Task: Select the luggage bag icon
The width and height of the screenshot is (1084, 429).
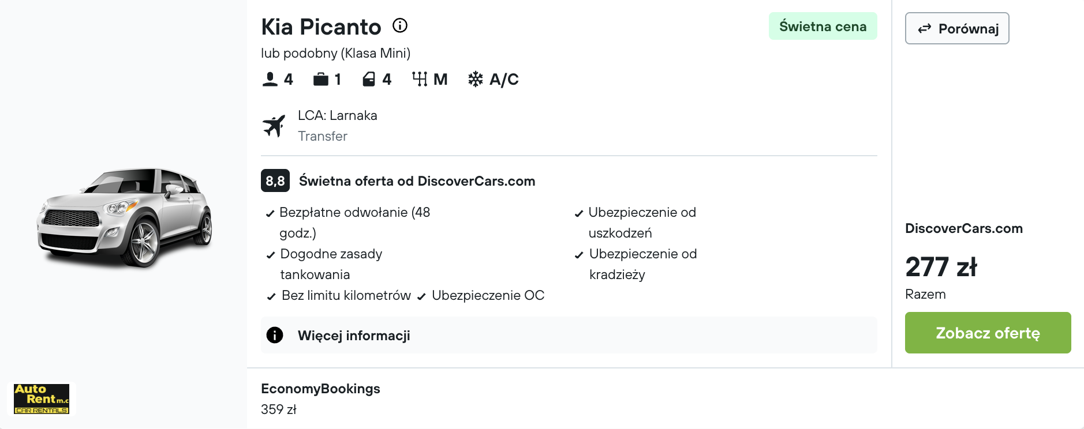Action: click(321, 79)
